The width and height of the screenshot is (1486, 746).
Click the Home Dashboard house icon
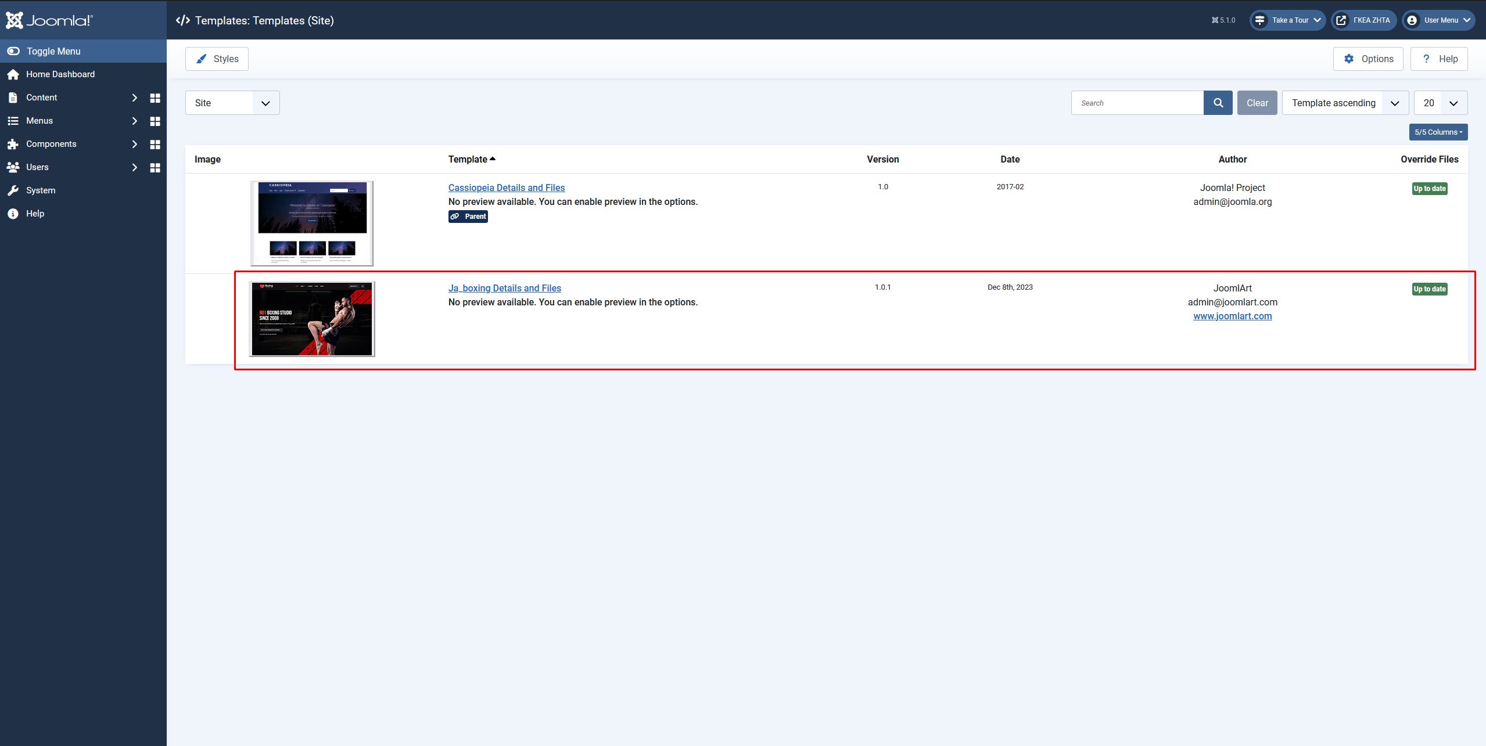click(x=13, y=74)
